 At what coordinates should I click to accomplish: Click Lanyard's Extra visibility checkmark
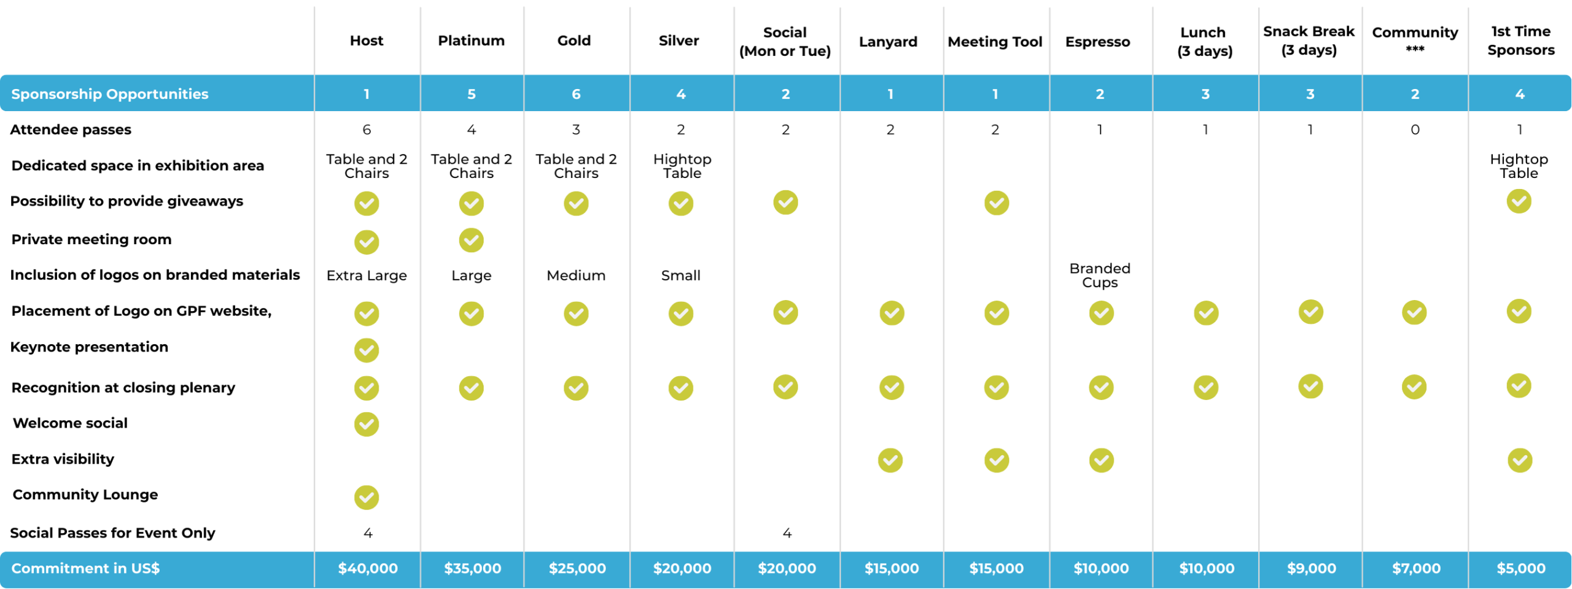pyautogui.click(x=890, y=460)
